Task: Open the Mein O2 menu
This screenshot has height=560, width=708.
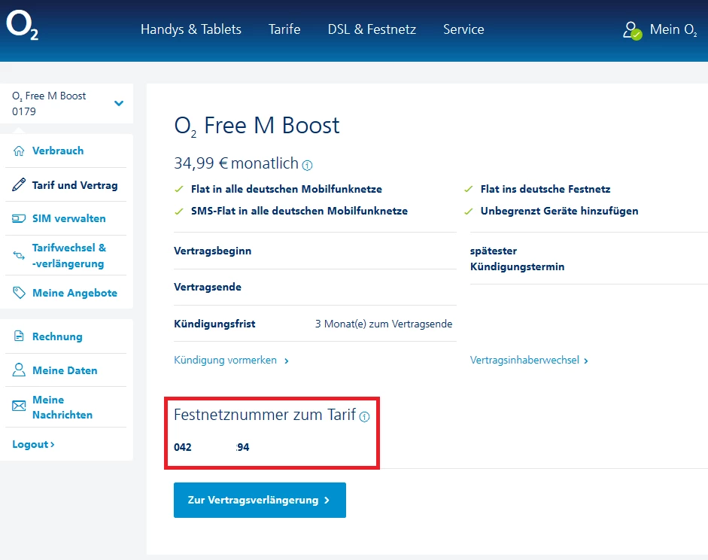Action: tap(673, 30)
